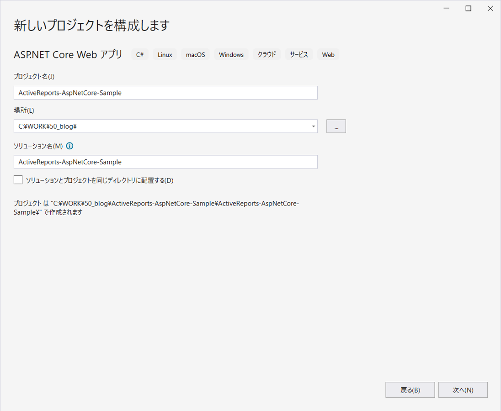Click the project creation path message

(x=156, y=208)
